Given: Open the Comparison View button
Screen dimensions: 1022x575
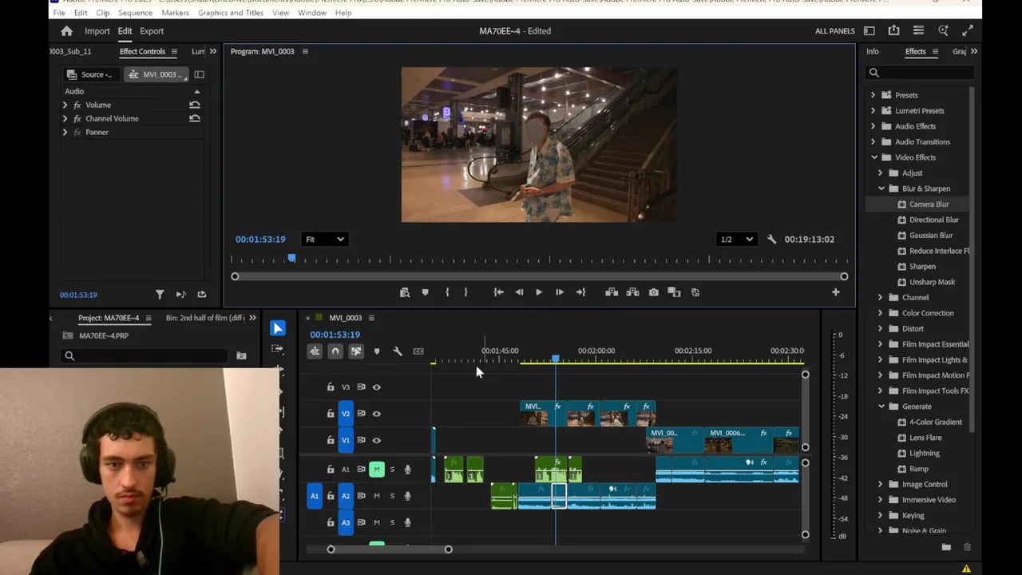Looking at the screenshot, I should click(674, 292).
